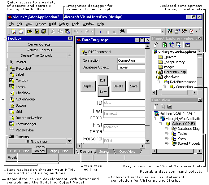Click the New button on the form
Image resolution: width=209 pixels, height=185 pixels.
click(x=103, y=92)
